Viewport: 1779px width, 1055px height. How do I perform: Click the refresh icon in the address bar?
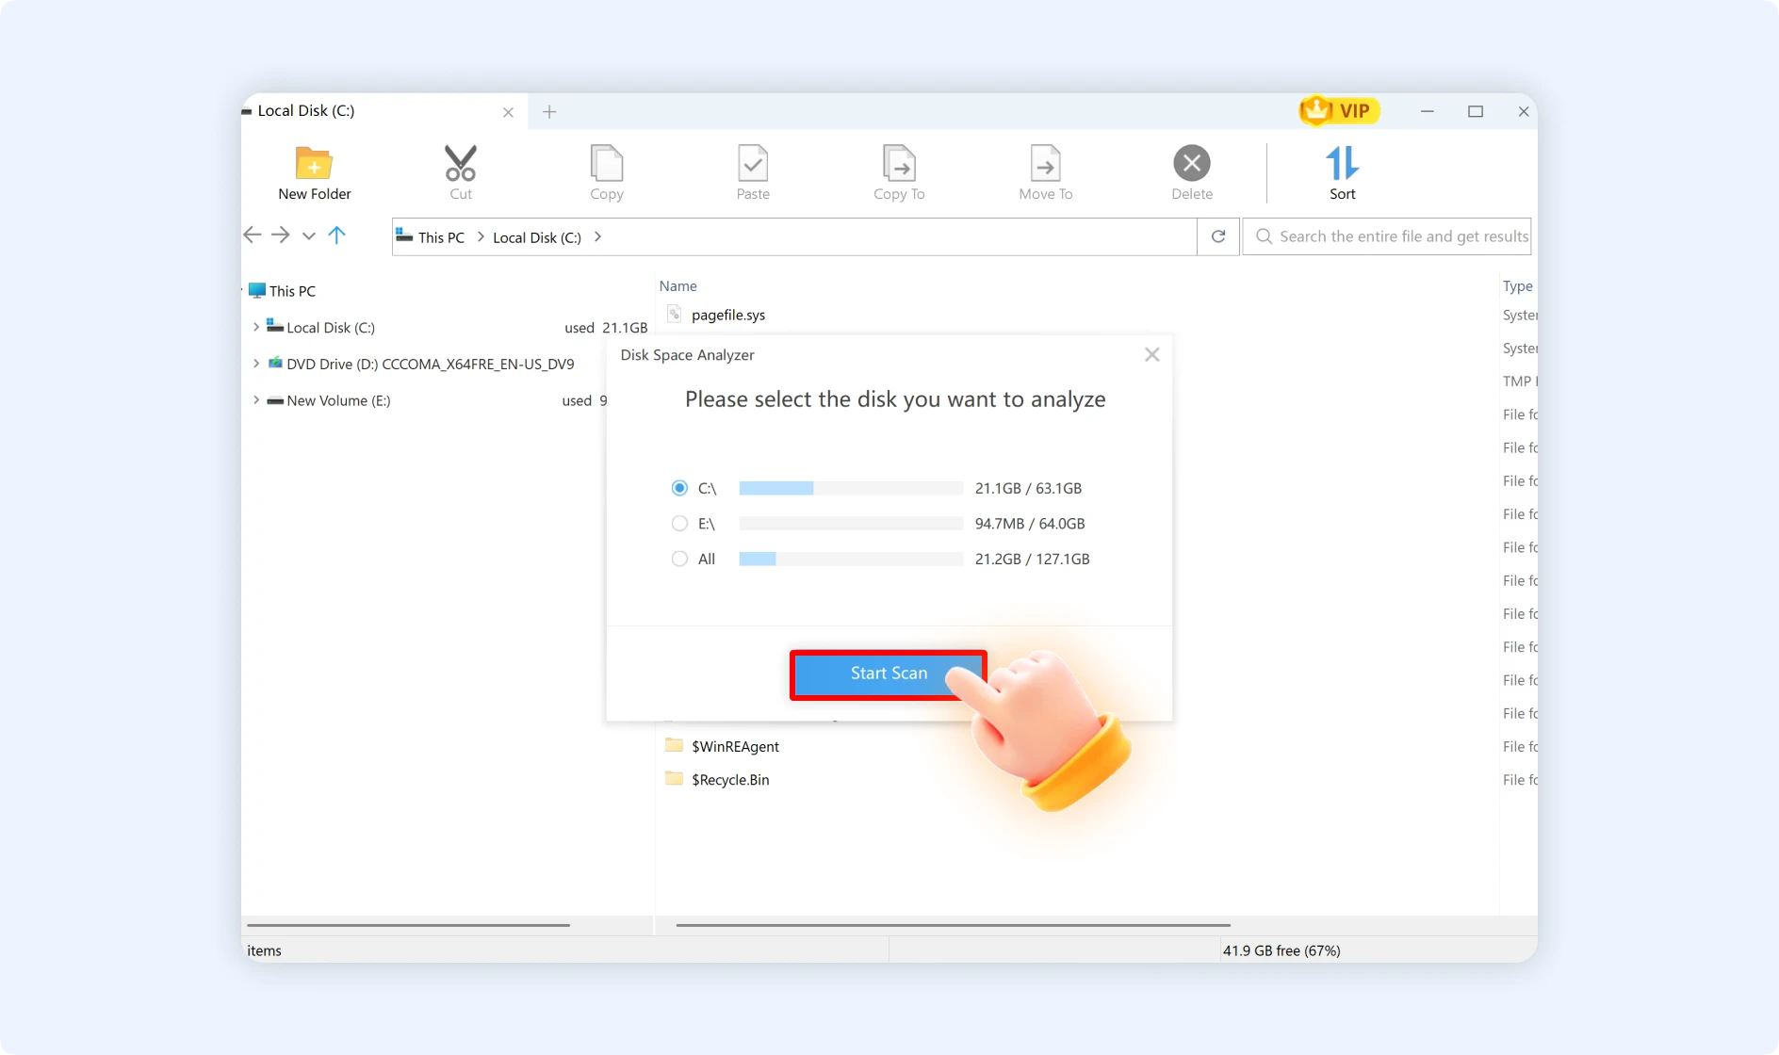click(1216, 236)
